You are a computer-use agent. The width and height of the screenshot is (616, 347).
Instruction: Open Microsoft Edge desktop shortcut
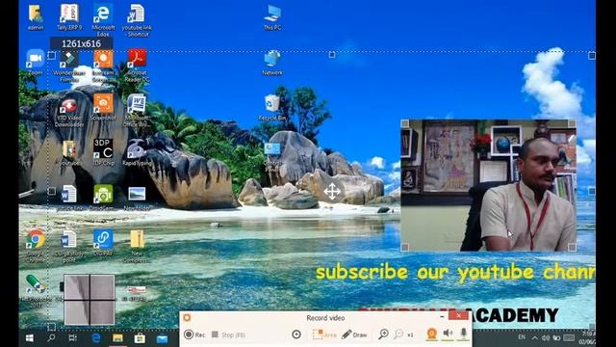(x=103, y=20)
